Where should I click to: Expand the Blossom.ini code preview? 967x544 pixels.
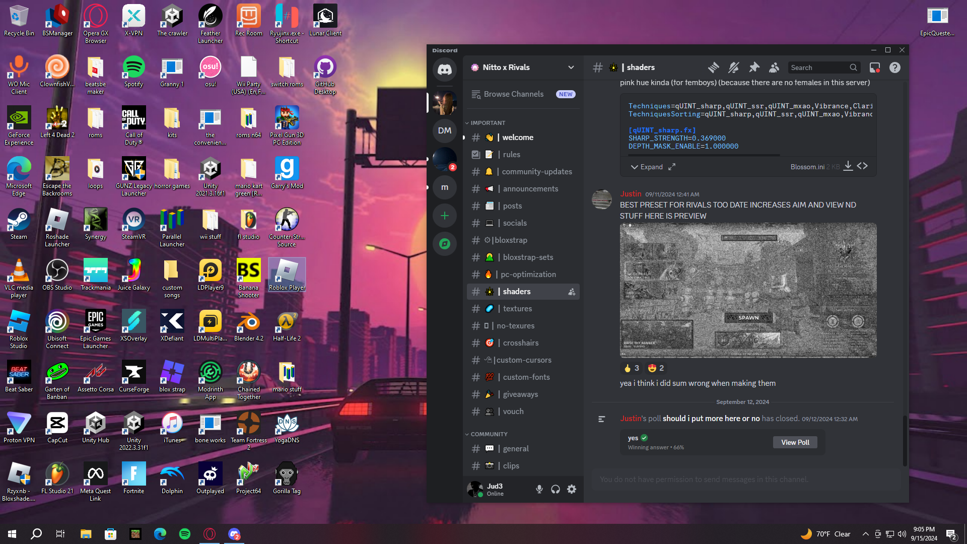click(x=647, y=167)
